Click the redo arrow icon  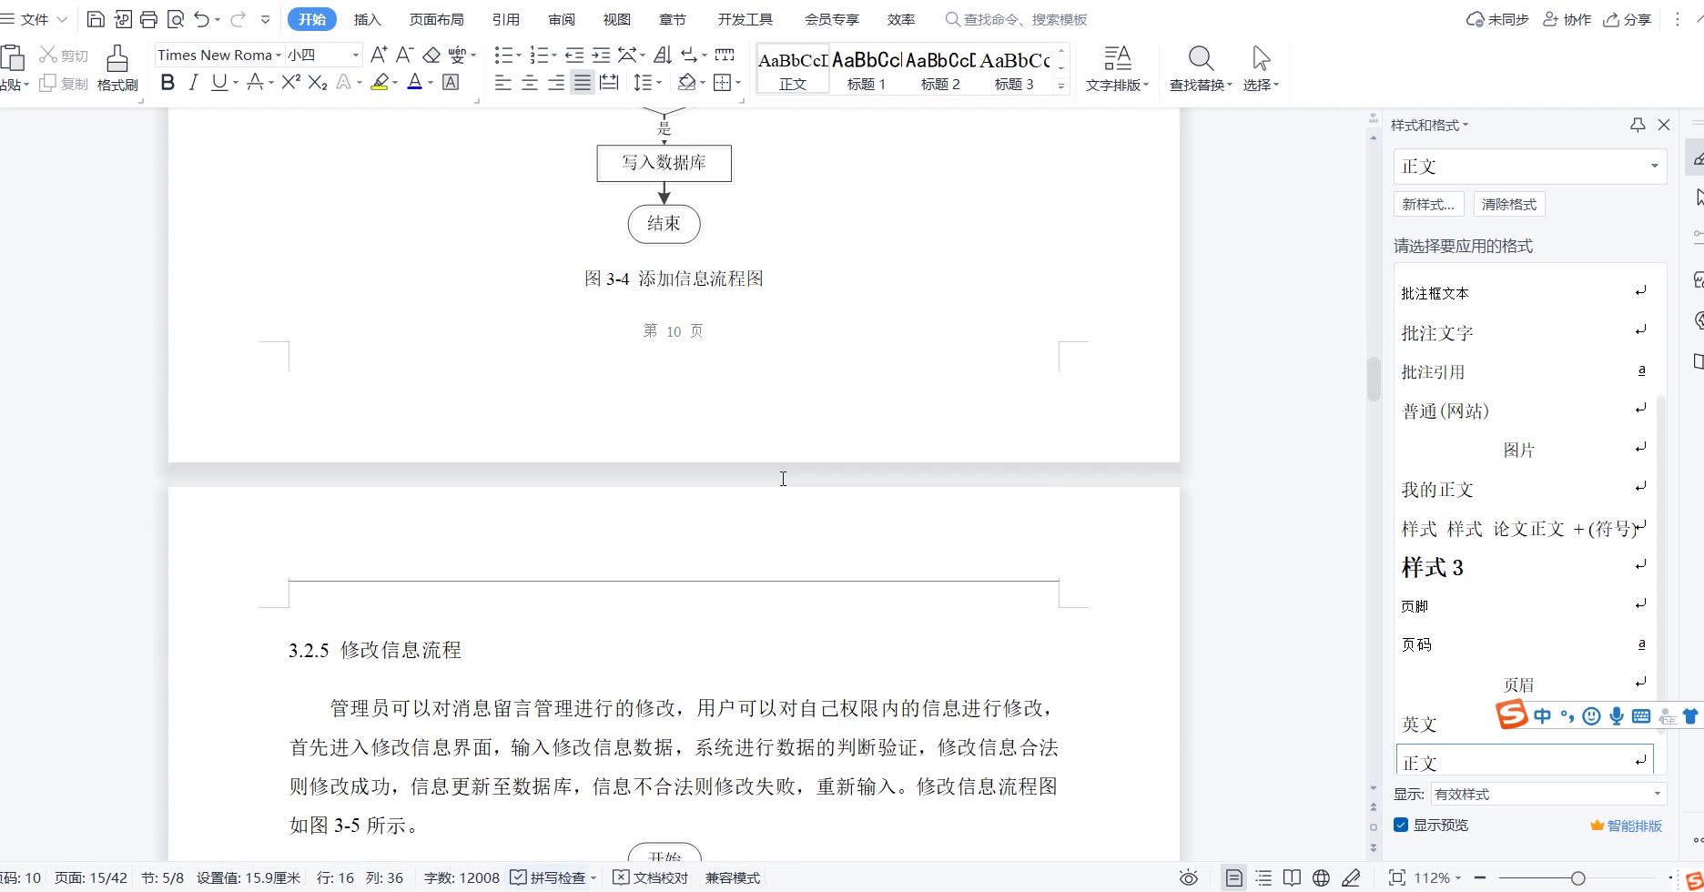(238, 19)
